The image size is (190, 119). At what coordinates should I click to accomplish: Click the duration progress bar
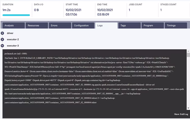[x=16, y=15]
